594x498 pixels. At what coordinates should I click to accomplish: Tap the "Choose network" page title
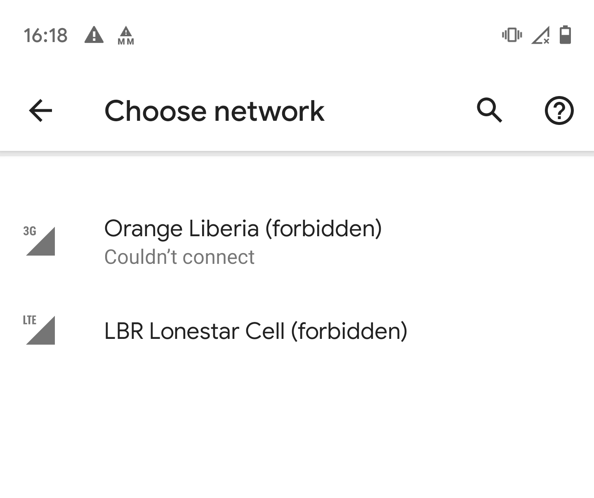click(214, 111)
